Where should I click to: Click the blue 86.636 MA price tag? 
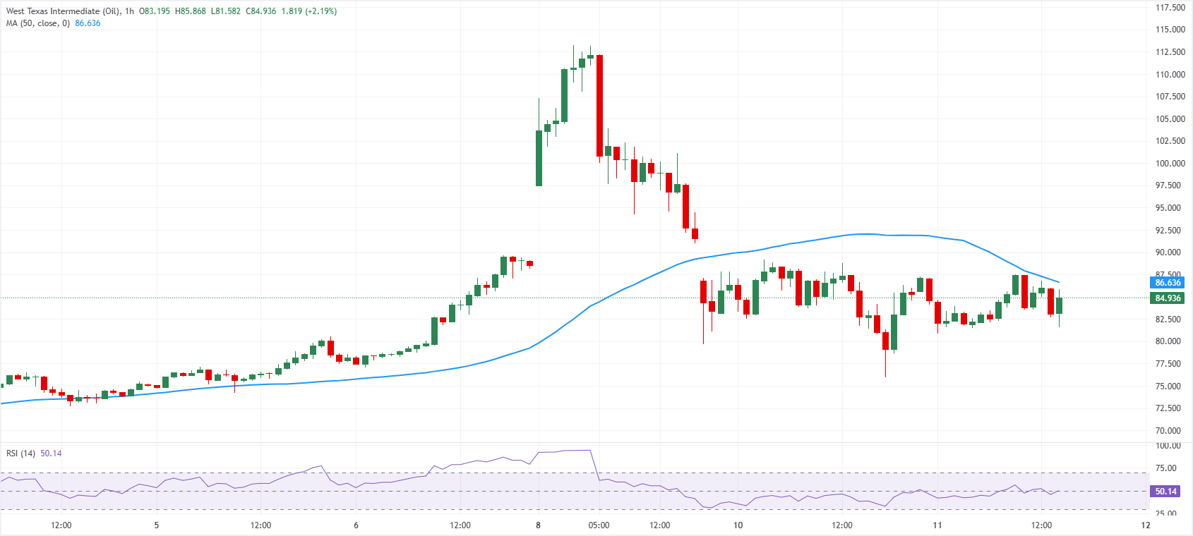coord(1168,283)
